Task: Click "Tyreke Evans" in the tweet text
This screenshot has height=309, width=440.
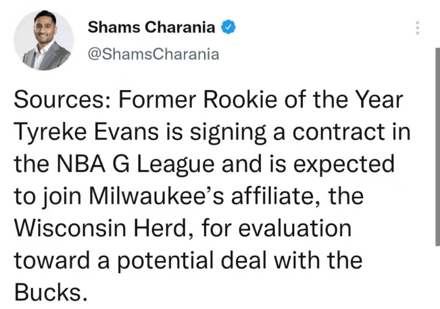Action: (x=86, y=132)
